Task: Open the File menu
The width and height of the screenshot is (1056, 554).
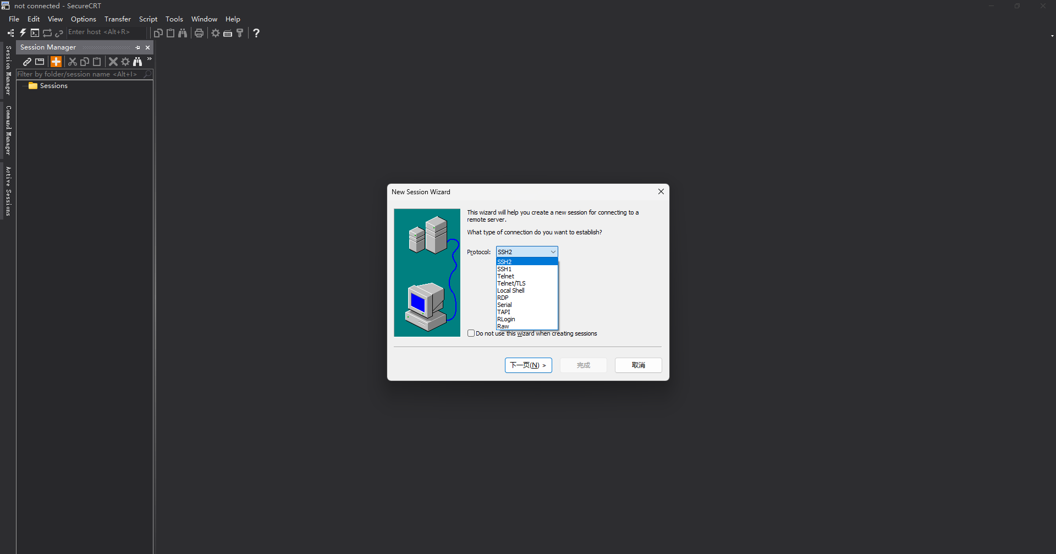Action: point(14,19)
